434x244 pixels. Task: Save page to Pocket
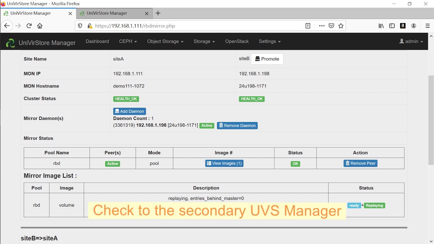[x=332, y=26]
